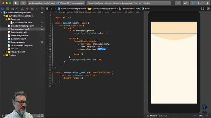
Task: Open Info.plist file
Action: 15,49
